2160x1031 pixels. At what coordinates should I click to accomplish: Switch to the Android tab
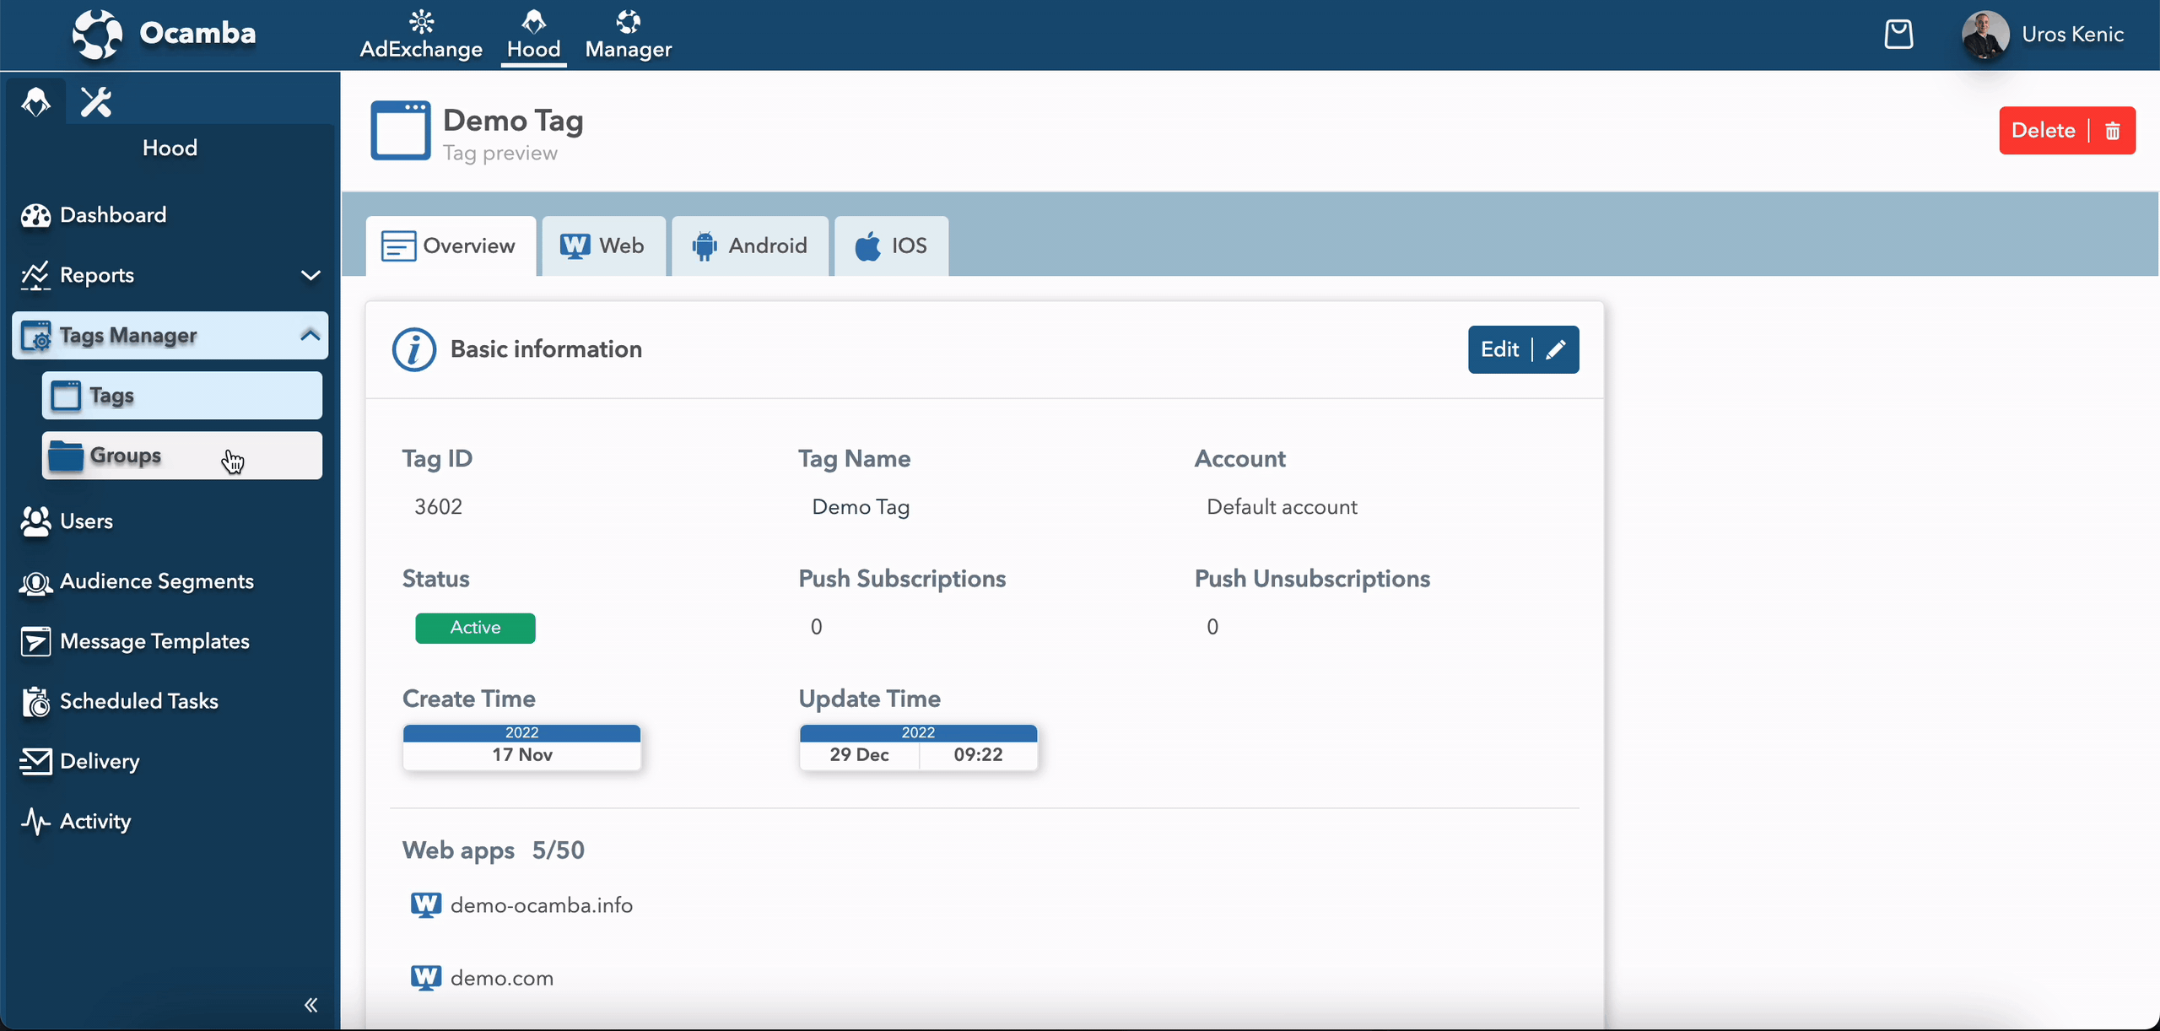[748, 246]
